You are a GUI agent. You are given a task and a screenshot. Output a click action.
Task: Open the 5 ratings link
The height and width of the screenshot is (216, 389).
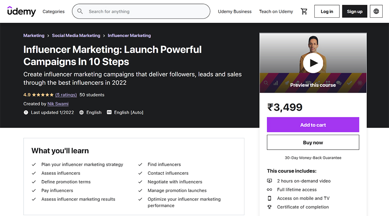tap(66, 95)
